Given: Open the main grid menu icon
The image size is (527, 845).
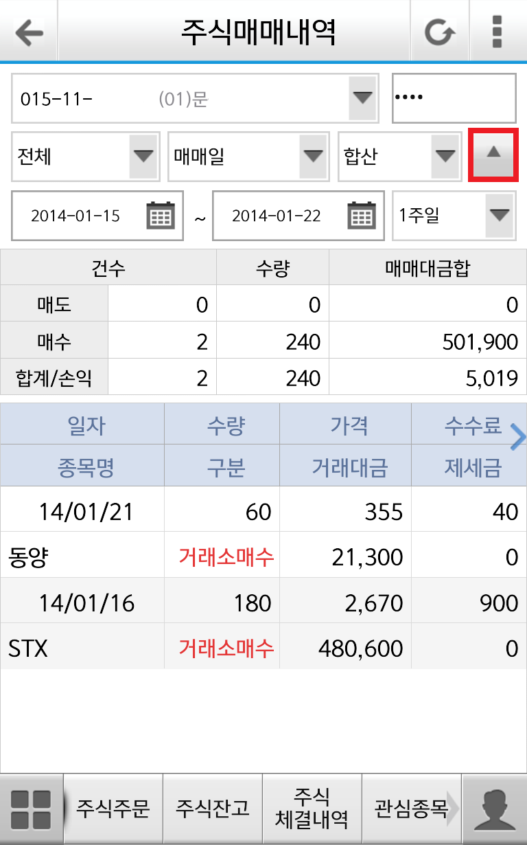Looking at the screenshot, I should (32, 809).
